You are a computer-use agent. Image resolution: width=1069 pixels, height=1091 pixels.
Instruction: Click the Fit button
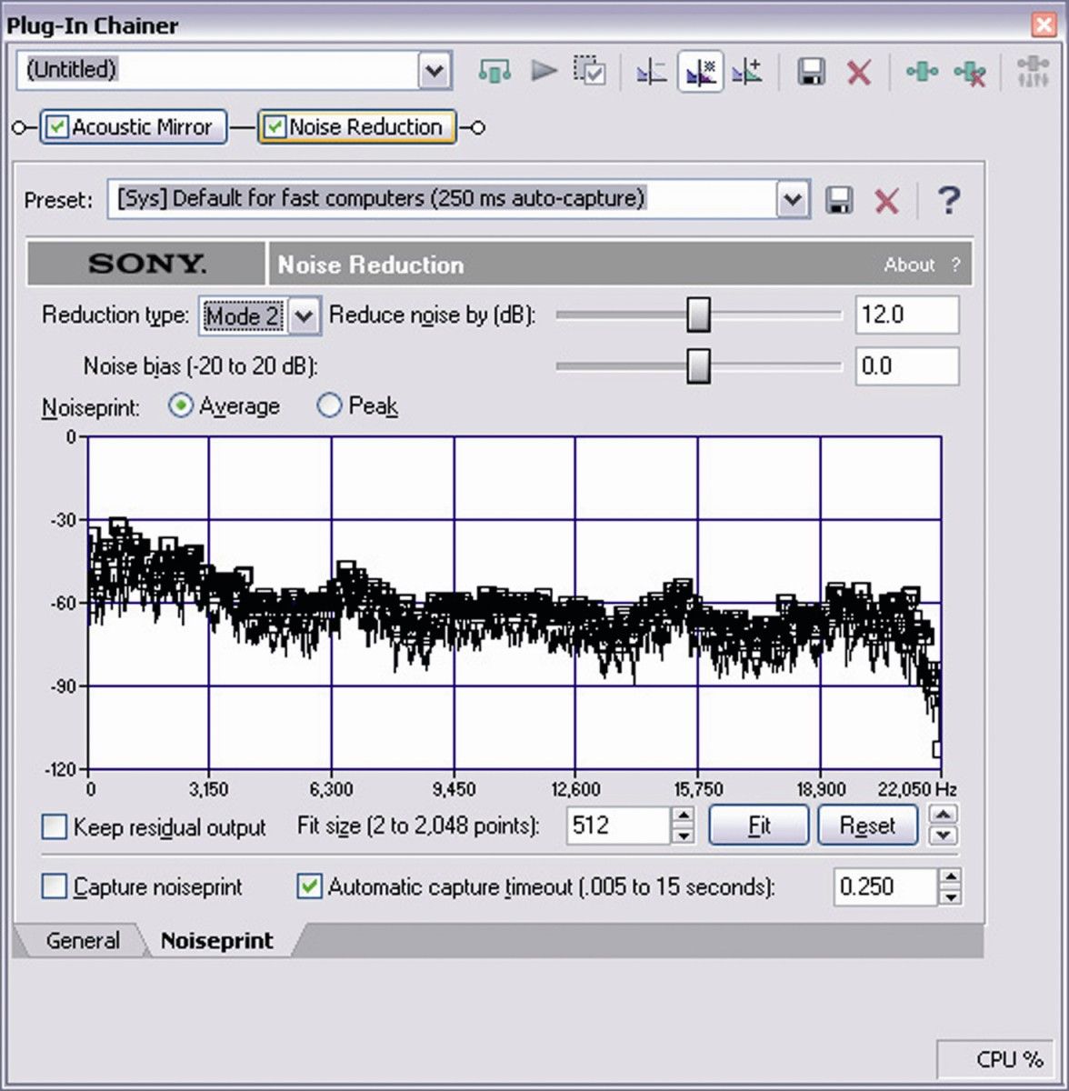[x=759, y=826]
